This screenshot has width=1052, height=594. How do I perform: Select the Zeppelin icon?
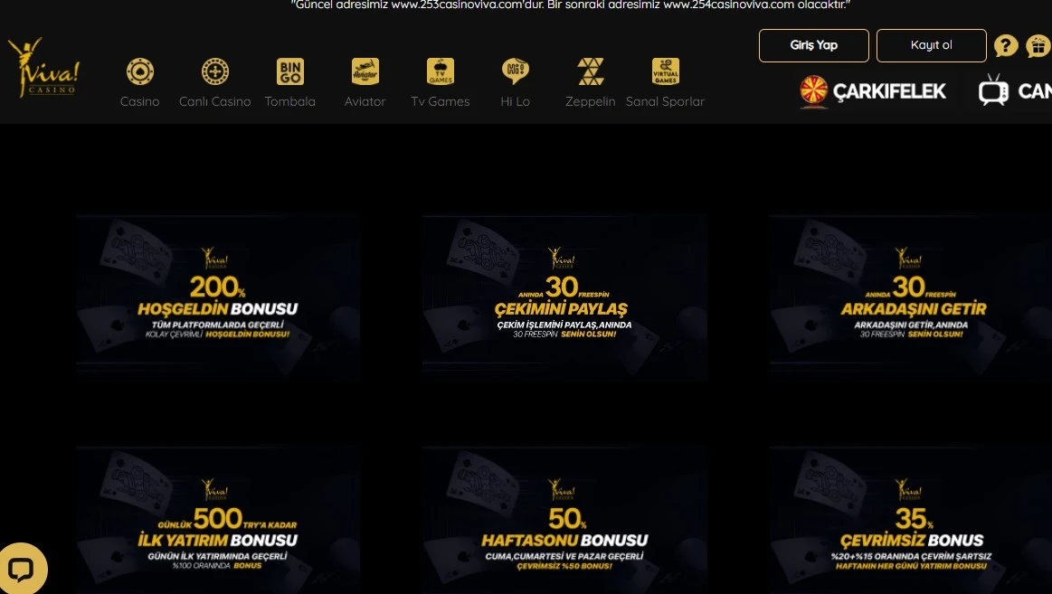[x=591, y=71]
